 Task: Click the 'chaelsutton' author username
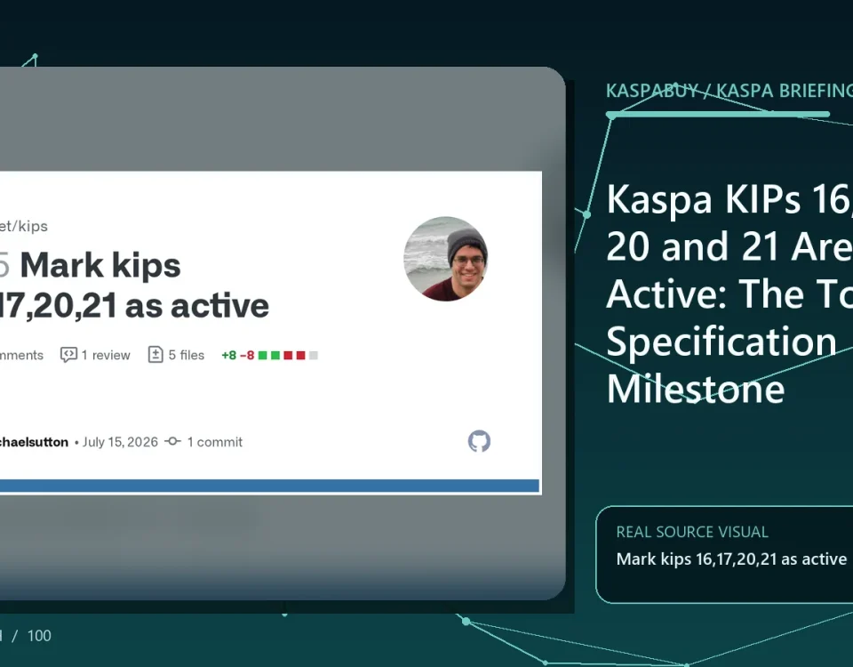click(x=34, y=442)
